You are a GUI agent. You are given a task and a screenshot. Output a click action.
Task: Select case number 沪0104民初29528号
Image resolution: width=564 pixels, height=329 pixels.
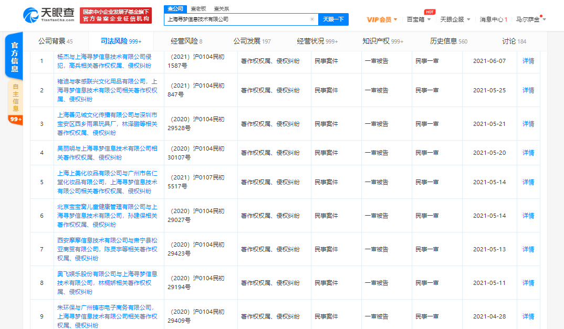coord(196,124)
